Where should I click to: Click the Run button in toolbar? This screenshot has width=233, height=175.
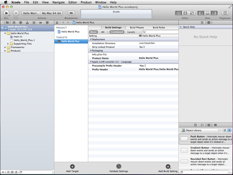7,13
